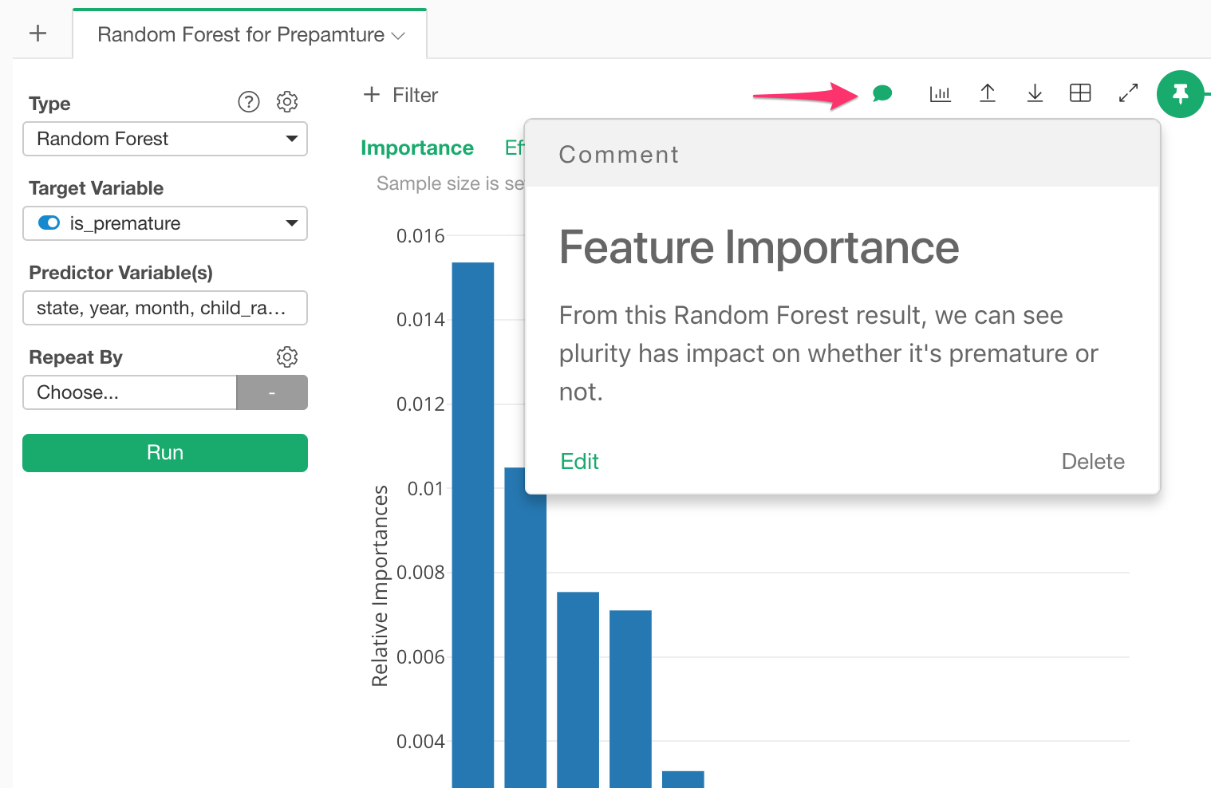This screenshot has width=1211, height=788.
Task: Click the download icon on the toolbar
Action: [x=1035, y=93]
